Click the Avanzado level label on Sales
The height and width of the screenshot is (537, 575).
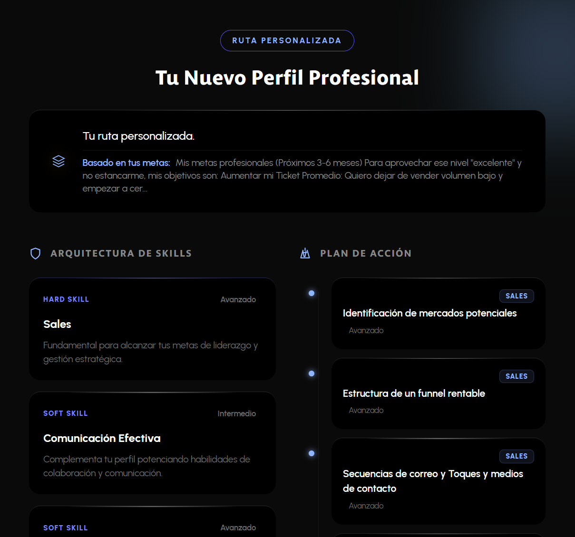coord(238,299)
